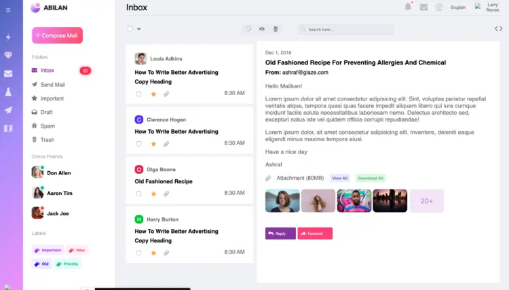The image size is (509, 290).
Task: Open the hamburger menu in the left rail
Action: (x=8, y=11)
